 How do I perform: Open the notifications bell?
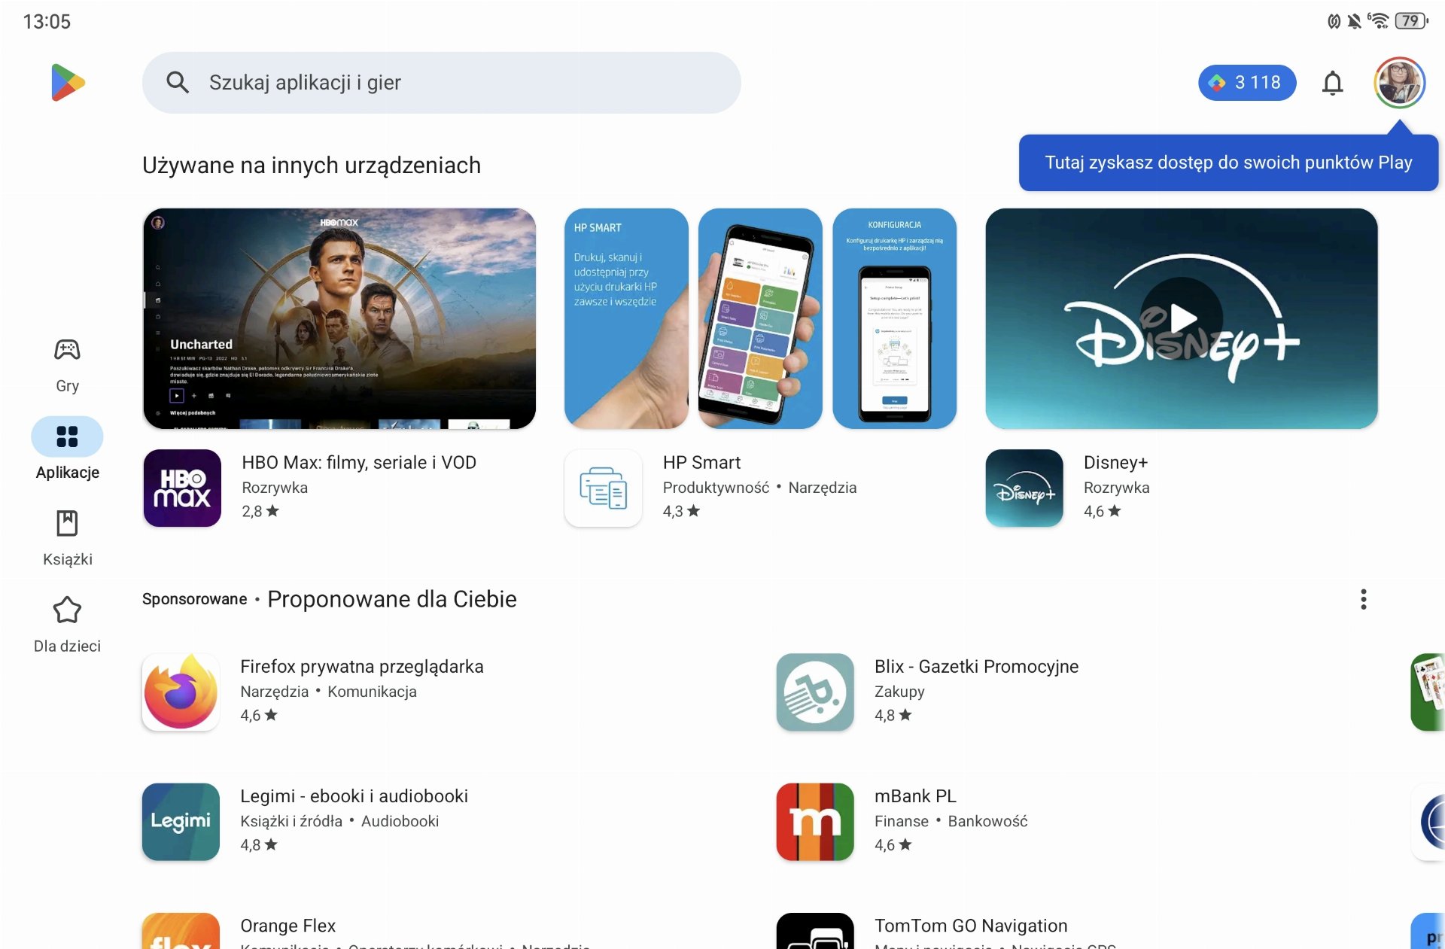click(1332, 83)
